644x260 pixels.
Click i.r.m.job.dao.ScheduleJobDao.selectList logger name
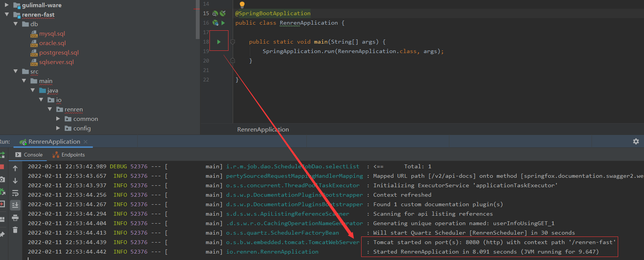pyautogui.click(x=293, y=166)
